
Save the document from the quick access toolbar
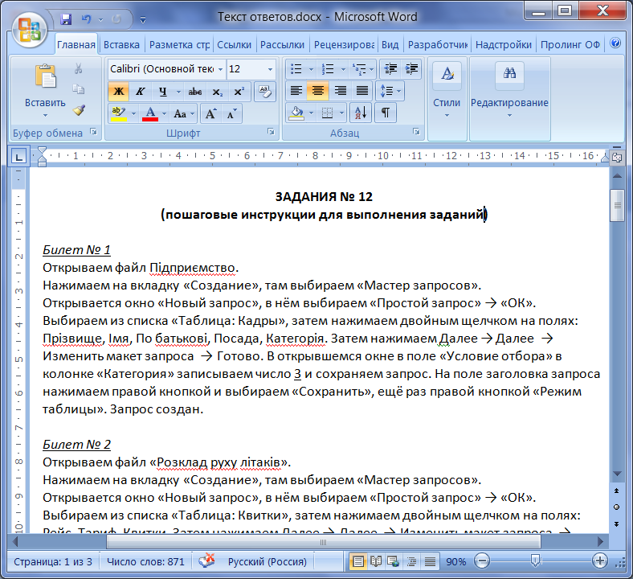(x=66, y=19)
